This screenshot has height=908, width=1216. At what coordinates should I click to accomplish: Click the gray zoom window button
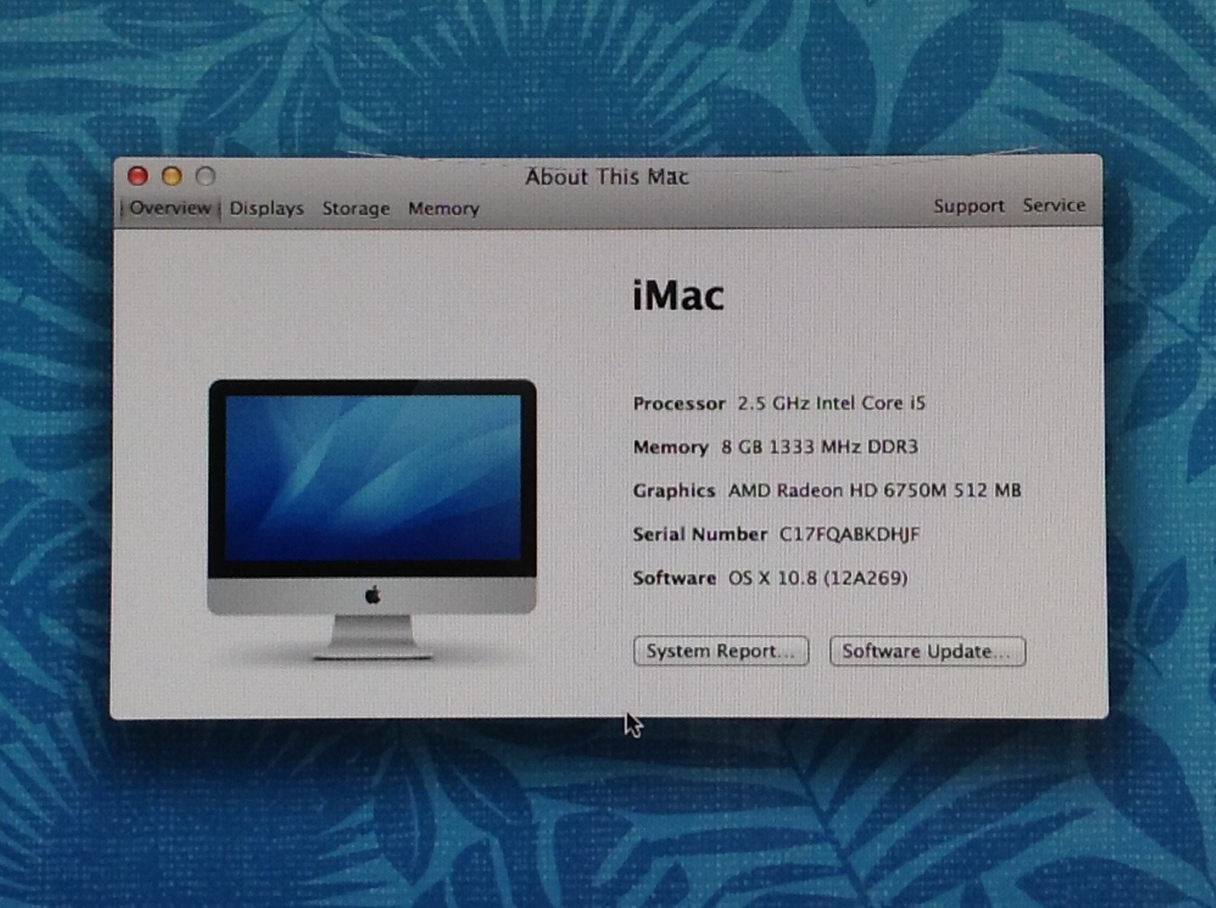pos(205,176)
